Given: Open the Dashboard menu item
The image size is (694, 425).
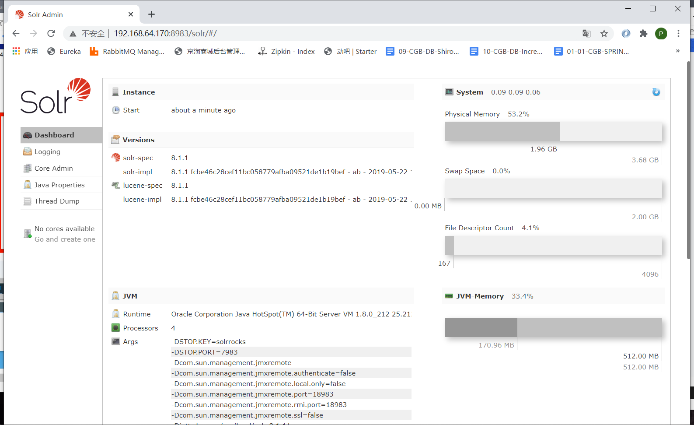Looking at the screenshot, I should [x=61, y=135].
